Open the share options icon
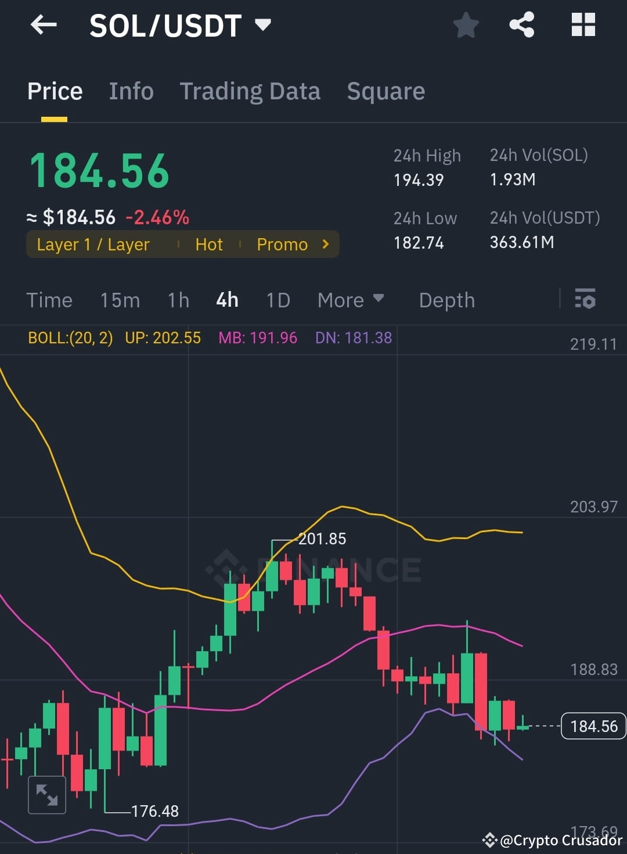This screenshot has height=854, width=627. pos(522,24)
